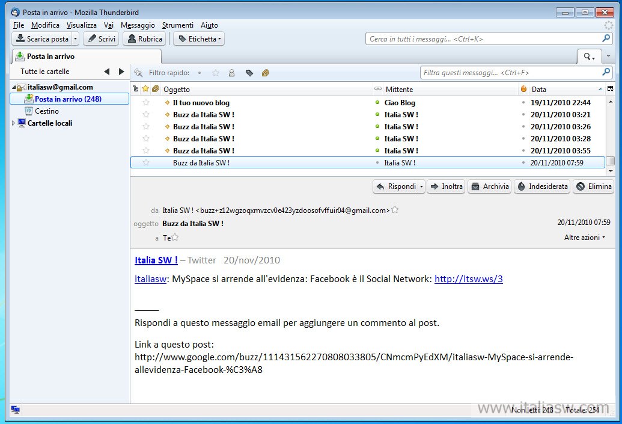
Task: Click the thread column header icon
Action: (x=136, y=89)
